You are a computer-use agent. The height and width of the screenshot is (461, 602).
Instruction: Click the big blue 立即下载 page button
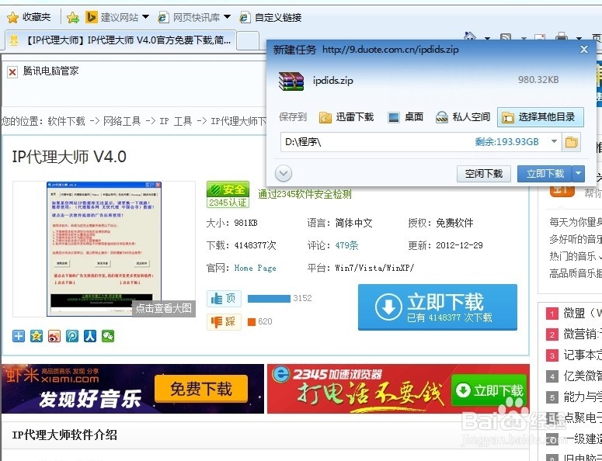[437, 307]
